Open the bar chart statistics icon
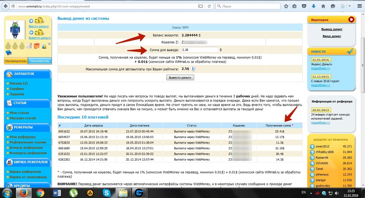This screenshot has height=198, width=365. coord(44,46)
